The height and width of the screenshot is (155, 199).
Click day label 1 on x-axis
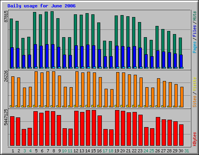(13, 151)
